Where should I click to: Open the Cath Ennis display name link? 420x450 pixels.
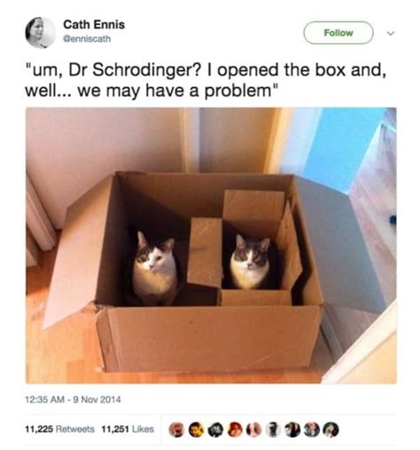[x=94, y=24]
